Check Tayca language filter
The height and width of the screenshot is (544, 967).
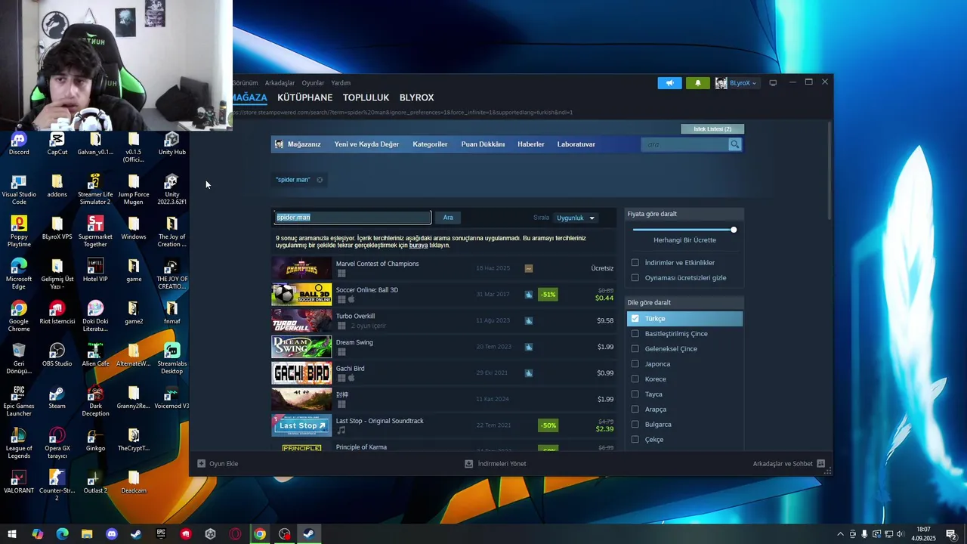pos(635,394)
